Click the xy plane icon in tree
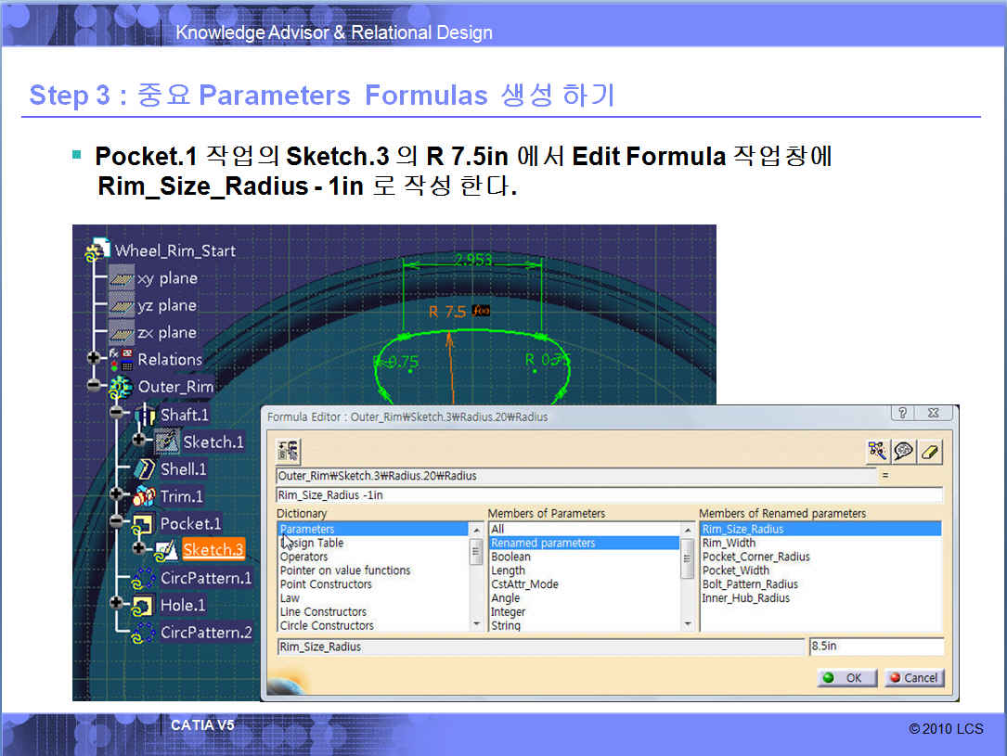The image size is (1007, 756). point(122,278)
